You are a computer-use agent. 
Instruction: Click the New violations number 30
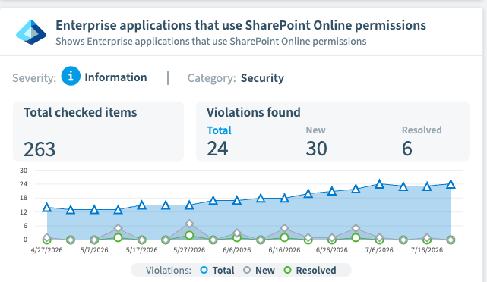point(316,149)
